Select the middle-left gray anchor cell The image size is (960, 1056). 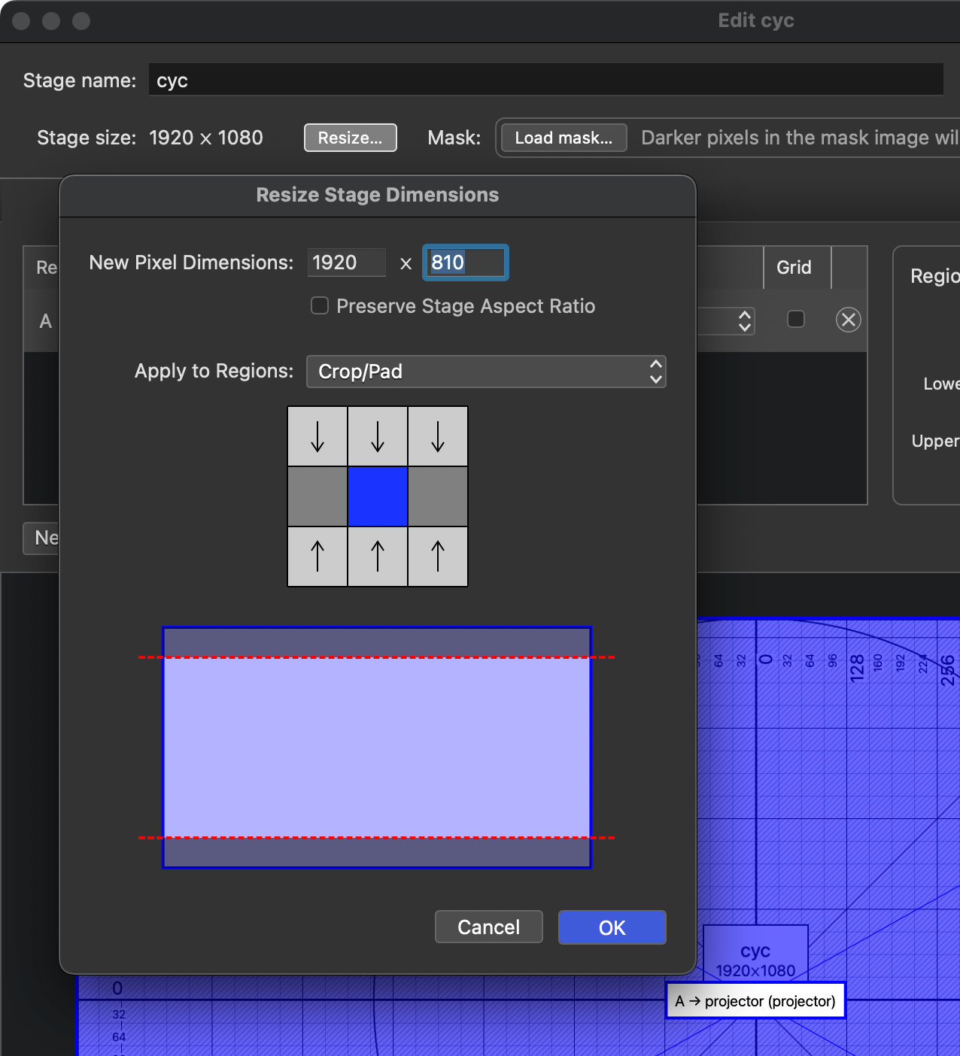[x=317, y=496]
